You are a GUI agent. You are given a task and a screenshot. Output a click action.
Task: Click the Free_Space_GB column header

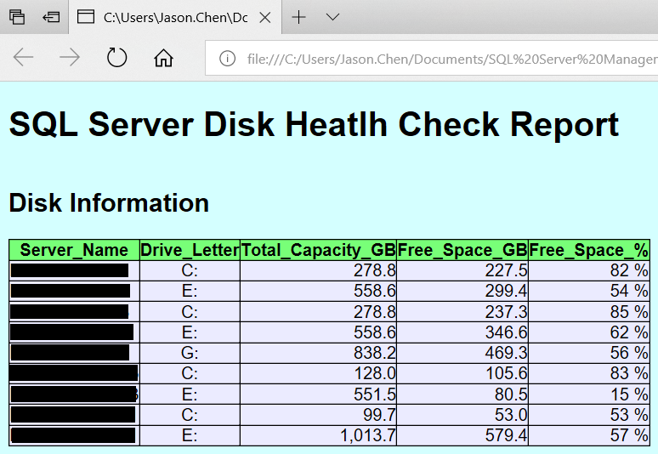[x=462, y=250]
